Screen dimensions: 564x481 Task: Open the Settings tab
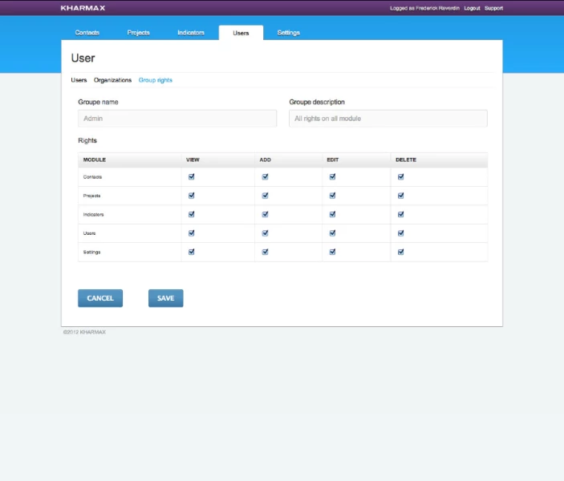tap(288, 33)
